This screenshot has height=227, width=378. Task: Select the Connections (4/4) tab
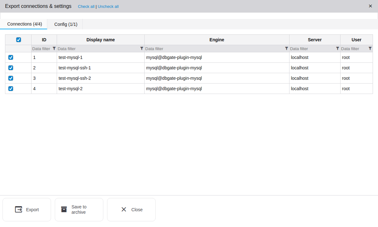tap(25, 24)
